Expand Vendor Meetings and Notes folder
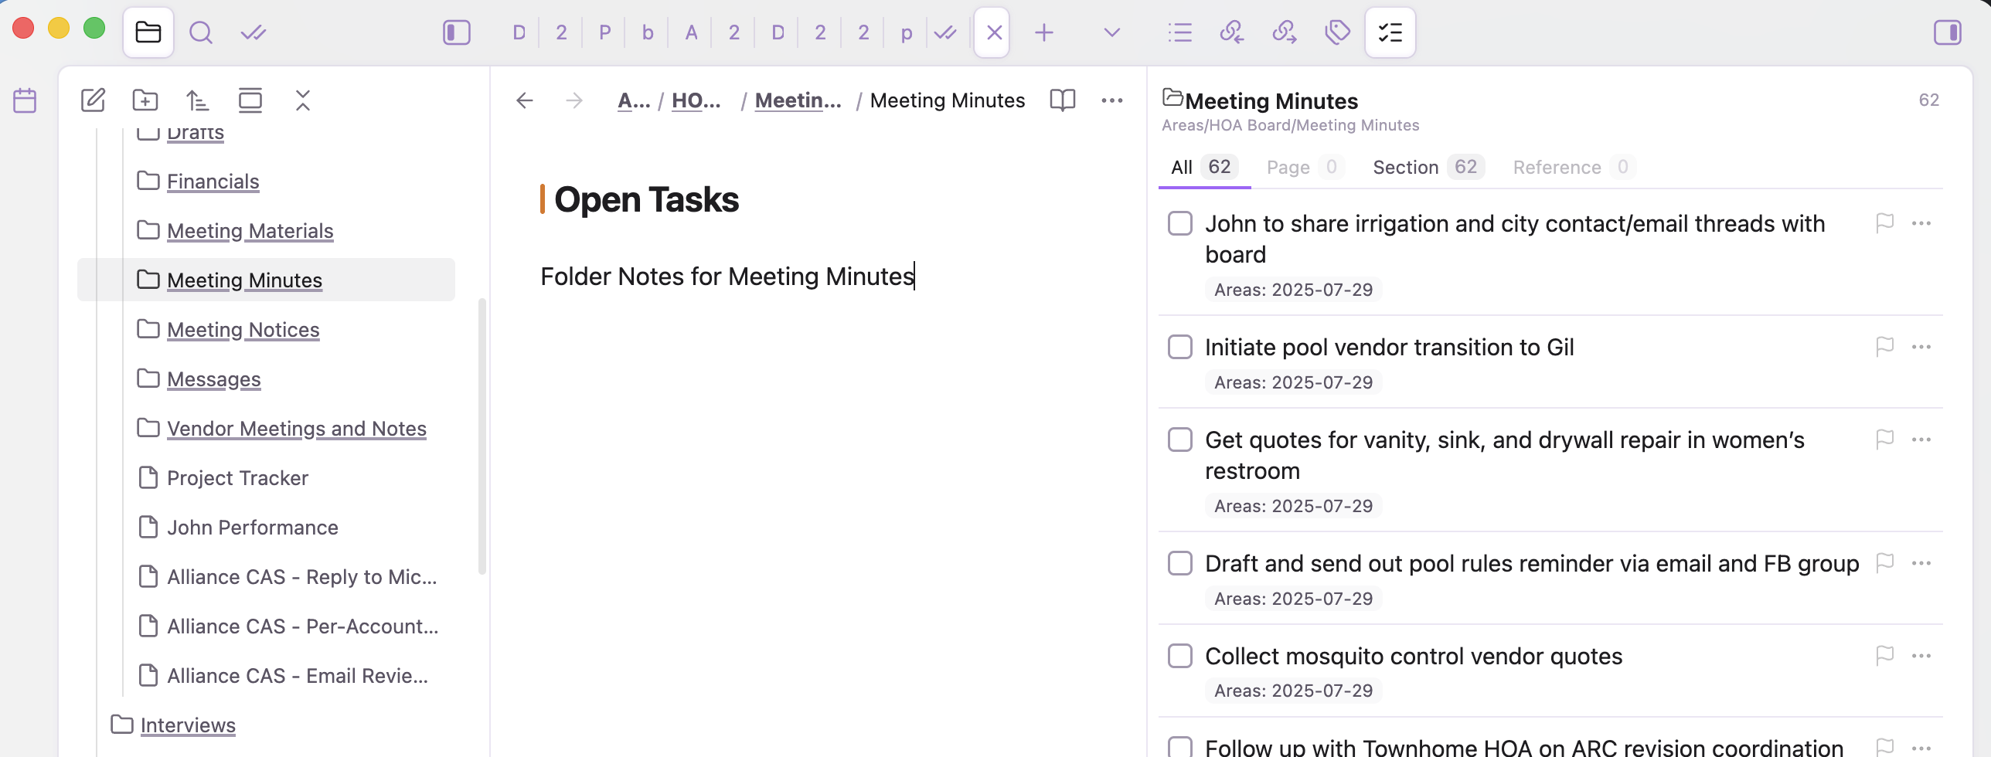Viewport: 1991px width, 757px height. click(x=297, y=429)
